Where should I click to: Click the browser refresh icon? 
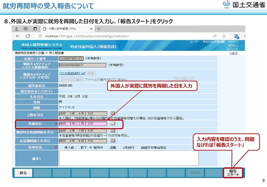coord(28,36)
